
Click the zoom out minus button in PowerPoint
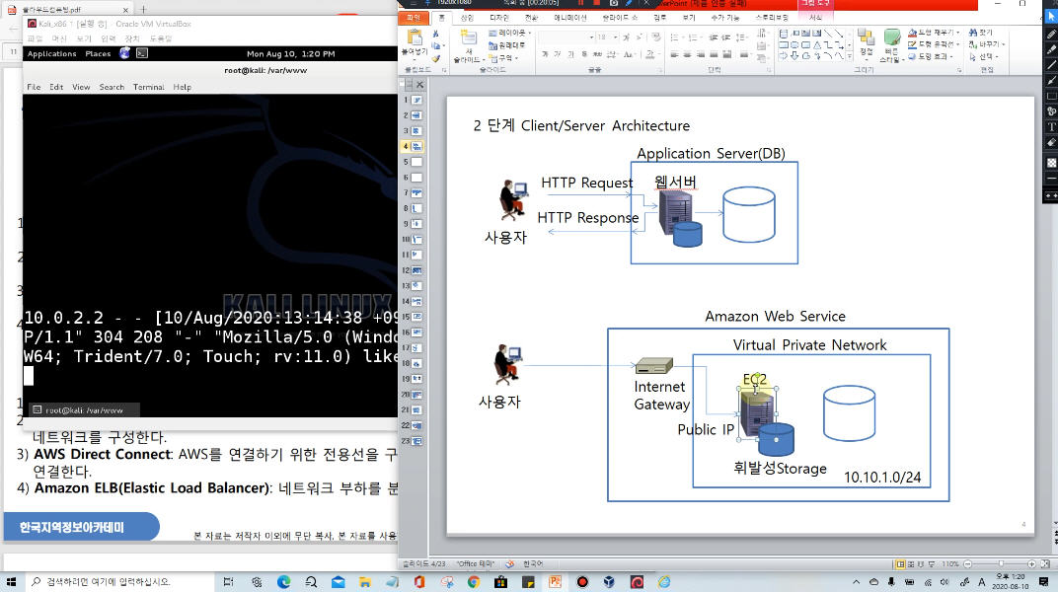pos(967,563)
